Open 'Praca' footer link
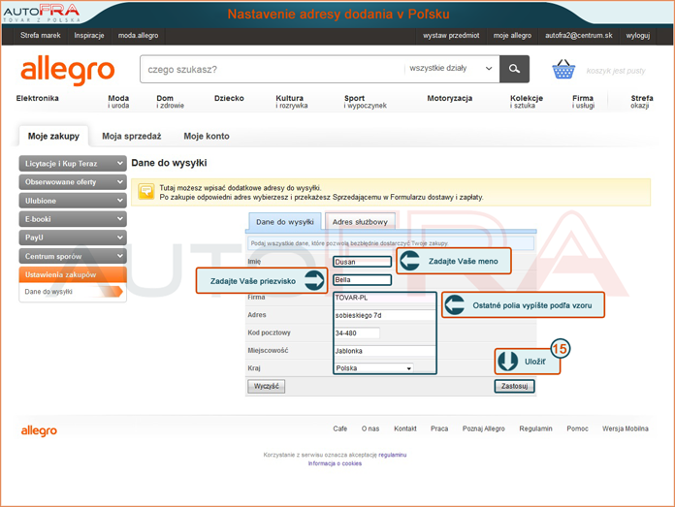Screen dimensions: 675x507 [439, 428]
